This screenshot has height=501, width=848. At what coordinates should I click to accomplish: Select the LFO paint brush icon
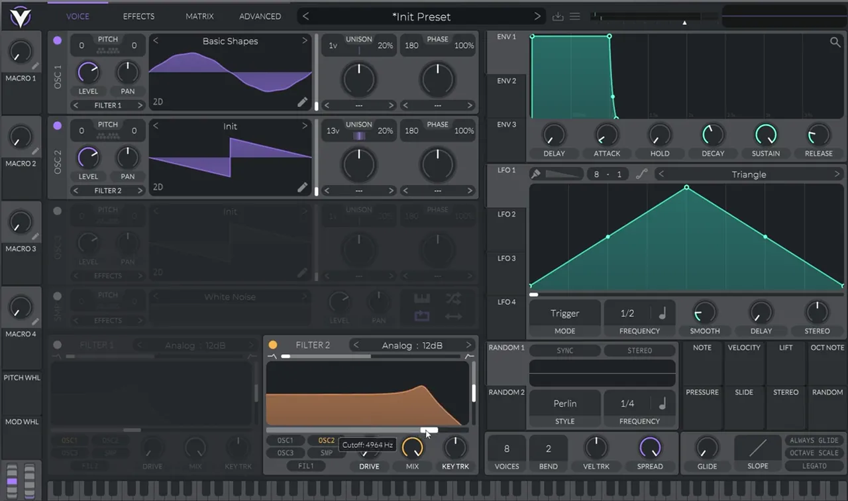click(x=535, y=174)
